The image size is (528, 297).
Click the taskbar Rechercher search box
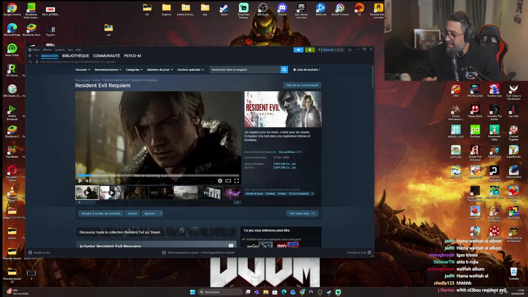tap(220, 292)
